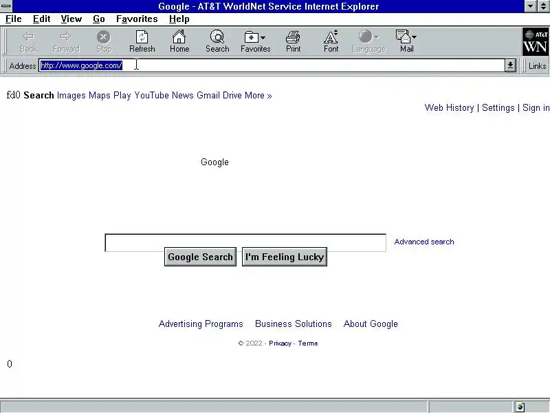The width and height of the screenshot is (550, 413).
Task: Click into the Google search text box
Action: point(245,243)
